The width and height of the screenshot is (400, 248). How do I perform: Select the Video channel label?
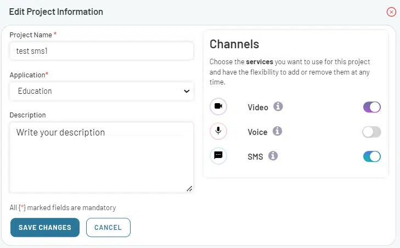(258, 108)
